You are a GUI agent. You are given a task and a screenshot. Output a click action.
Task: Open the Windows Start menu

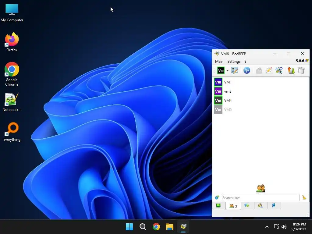tap(129, 227)
